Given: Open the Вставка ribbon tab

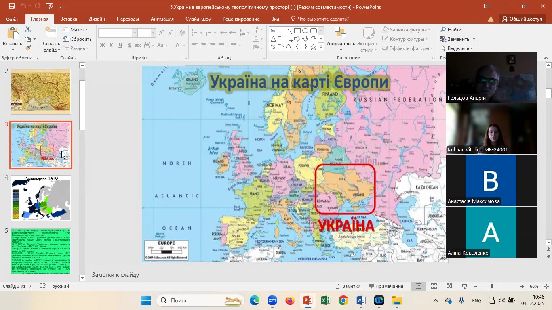Looking at the screenshot, I should [68, 19].
